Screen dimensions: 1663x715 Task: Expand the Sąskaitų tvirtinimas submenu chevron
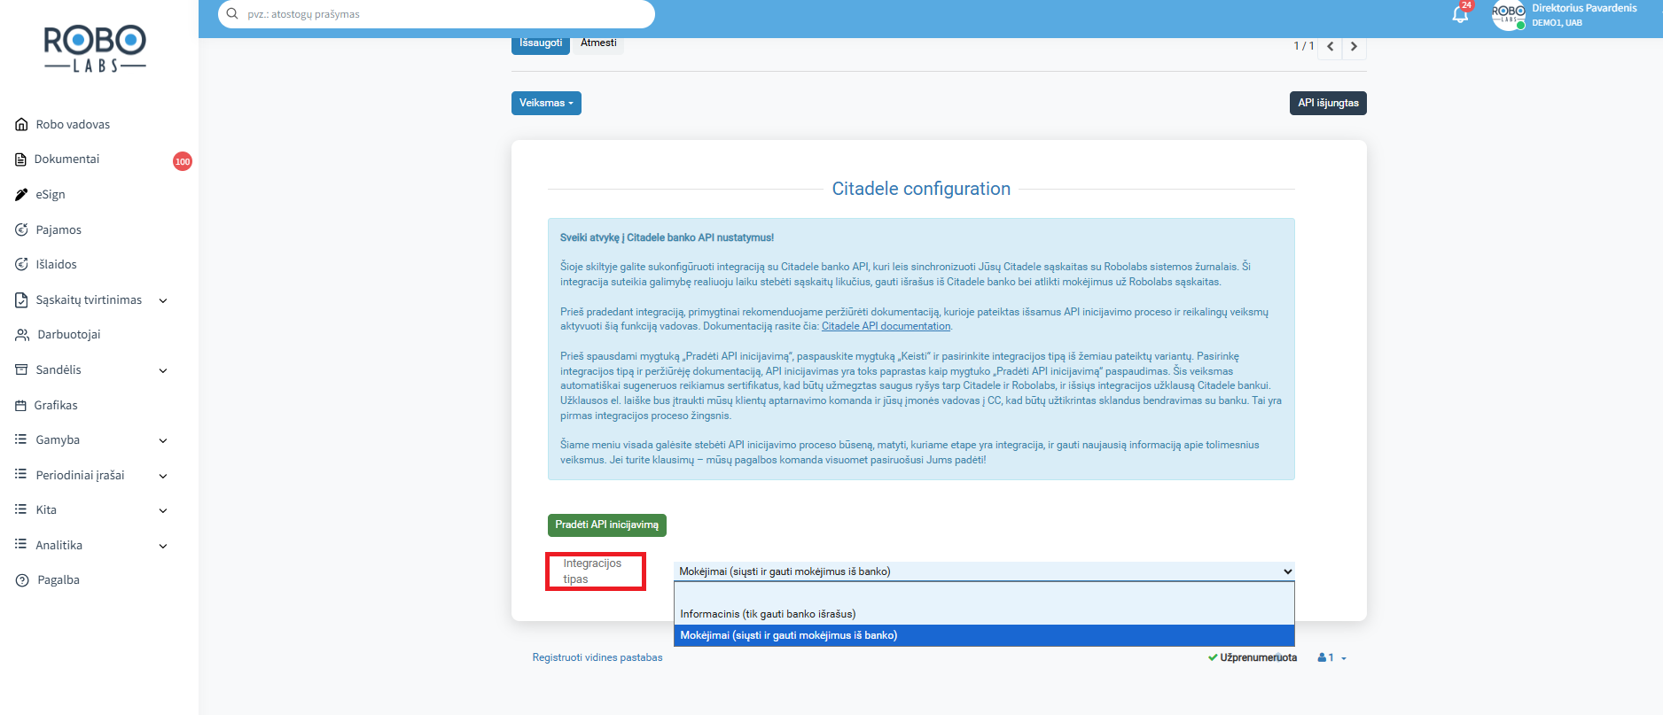click(x=163, y=300)
